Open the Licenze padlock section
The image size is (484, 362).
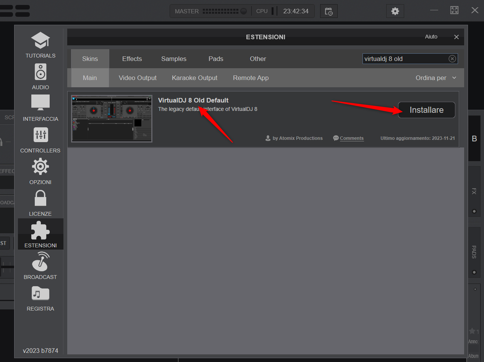tap(40, 203)
